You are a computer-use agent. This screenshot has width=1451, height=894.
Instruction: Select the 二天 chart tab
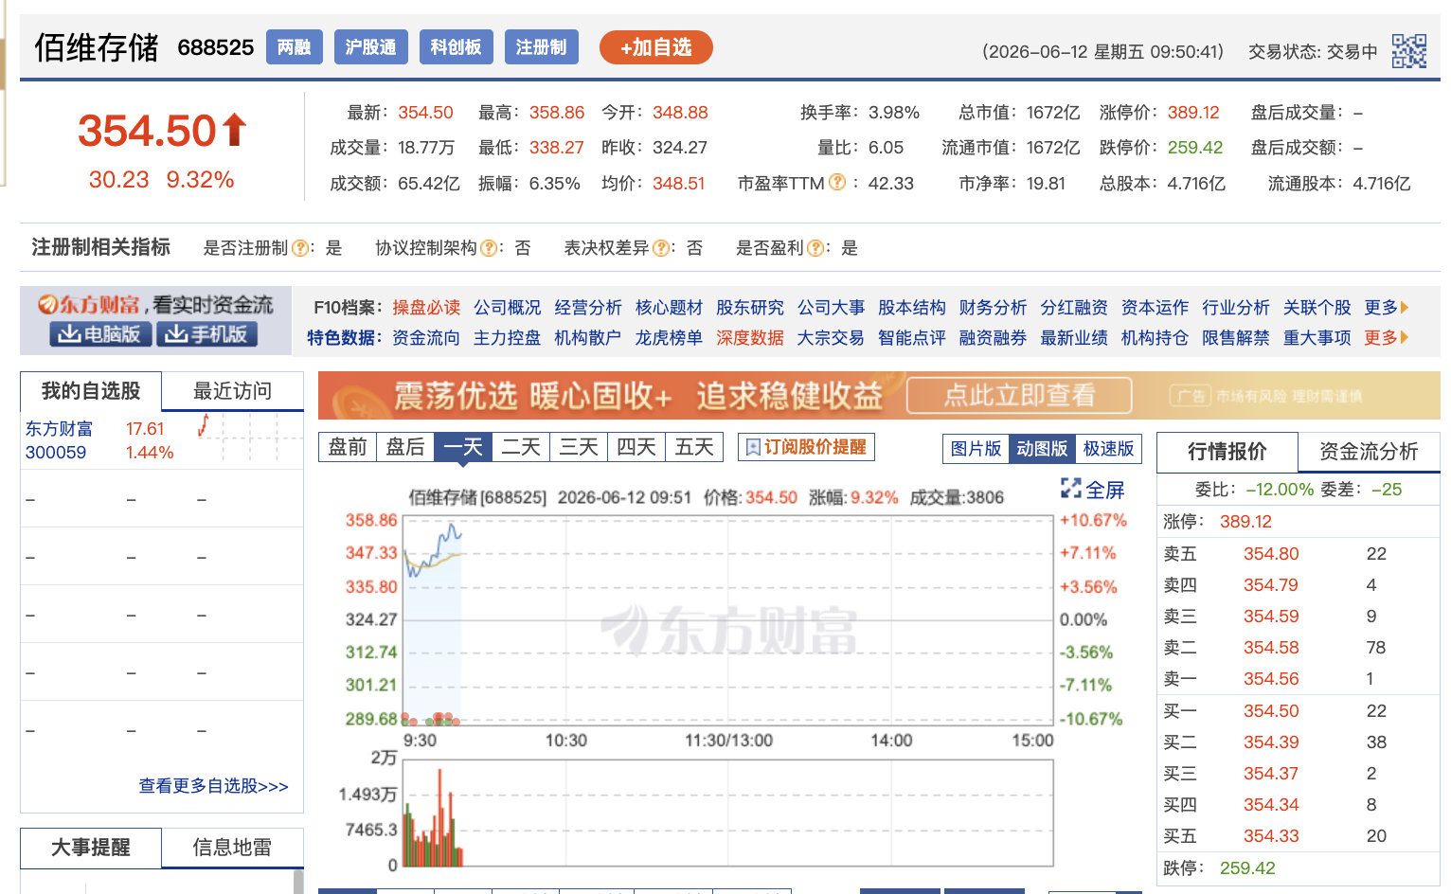[521, 447]
